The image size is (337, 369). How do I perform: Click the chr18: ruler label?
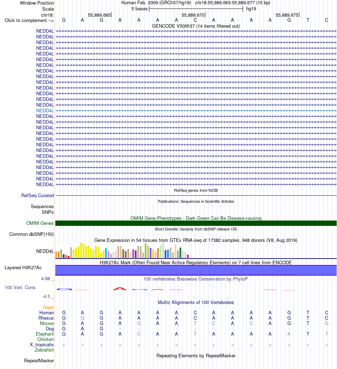click(x=48, y=15)
